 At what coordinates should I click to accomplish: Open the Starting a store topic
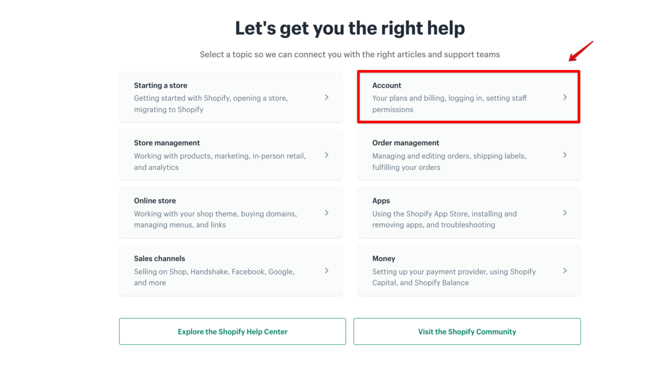(x=161, y=85)
